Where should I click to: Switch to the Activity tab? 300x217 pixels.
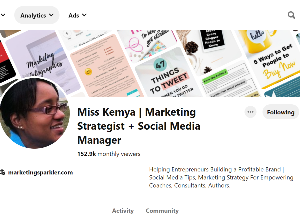123,211
